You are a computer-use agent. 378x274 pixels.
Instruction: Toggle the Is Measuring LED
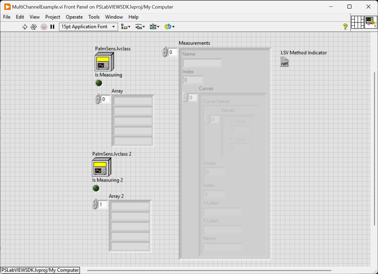coord(99,83)
